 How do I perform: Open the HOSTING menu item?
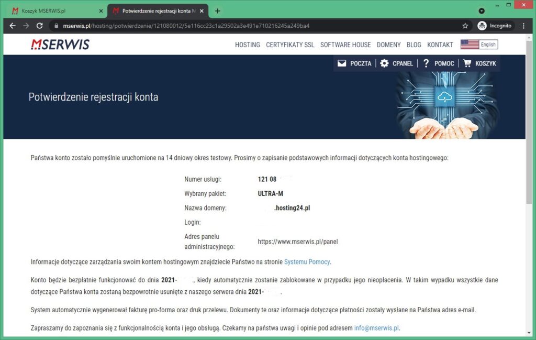(x=247, y=45)
